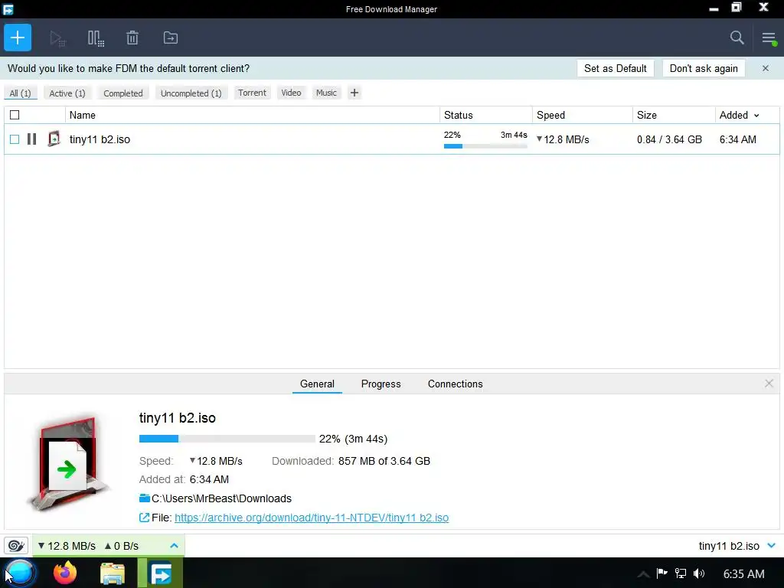
Task: Click the start selected downloads toolbar icon
Action: coord(57,38)
